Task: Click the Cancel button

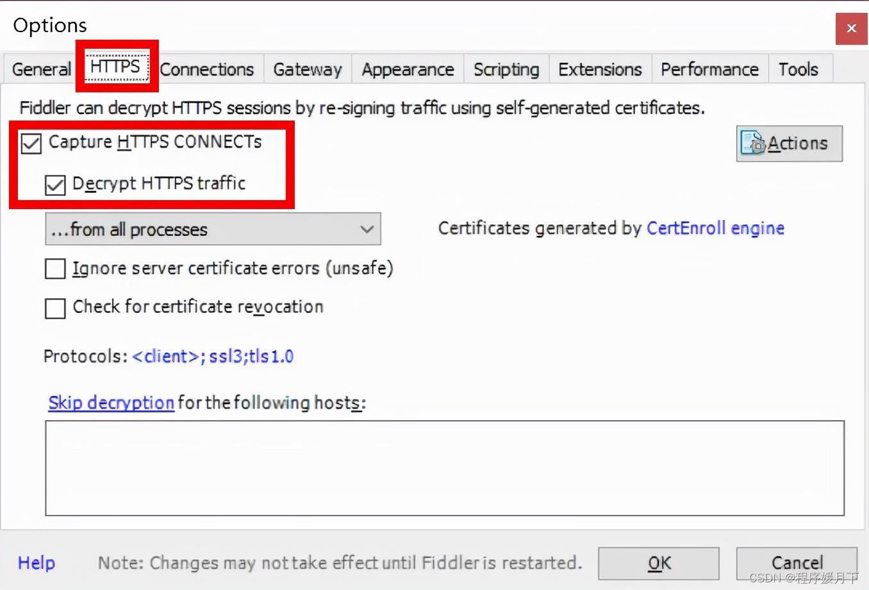Action: click(x=797, y=563)
